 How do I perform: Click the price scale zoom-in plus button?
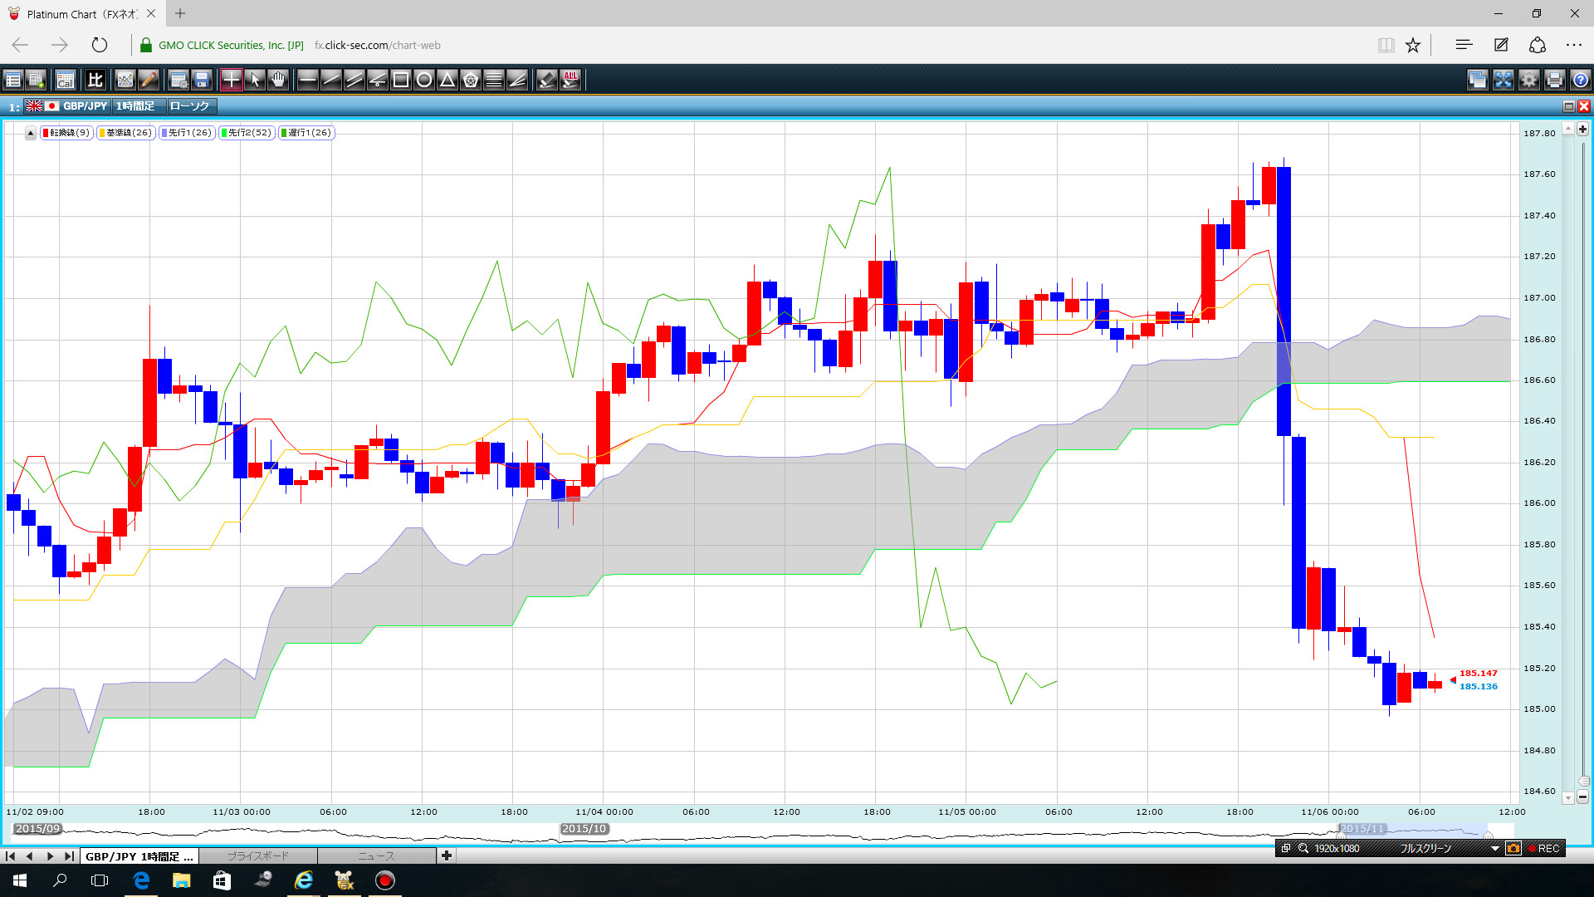1582,130
